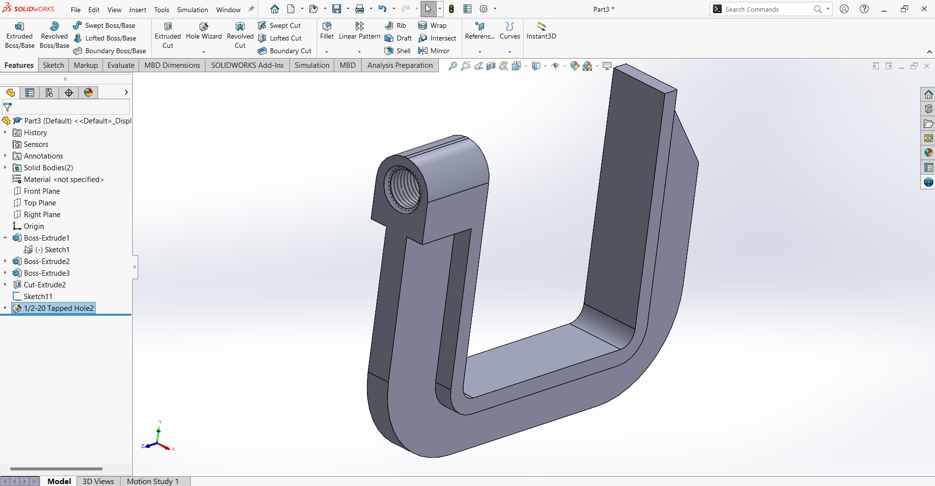Click the Intersect tool

tap(437, 38)
